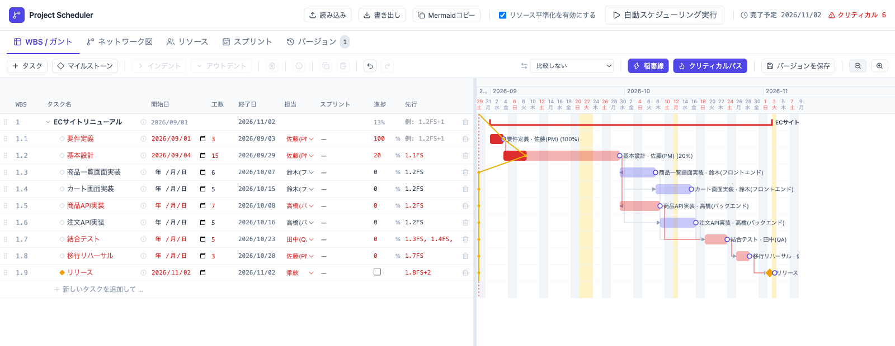895x346 pixels.
Task: Delete the 基本設計 task row
Action: [465, 155]
